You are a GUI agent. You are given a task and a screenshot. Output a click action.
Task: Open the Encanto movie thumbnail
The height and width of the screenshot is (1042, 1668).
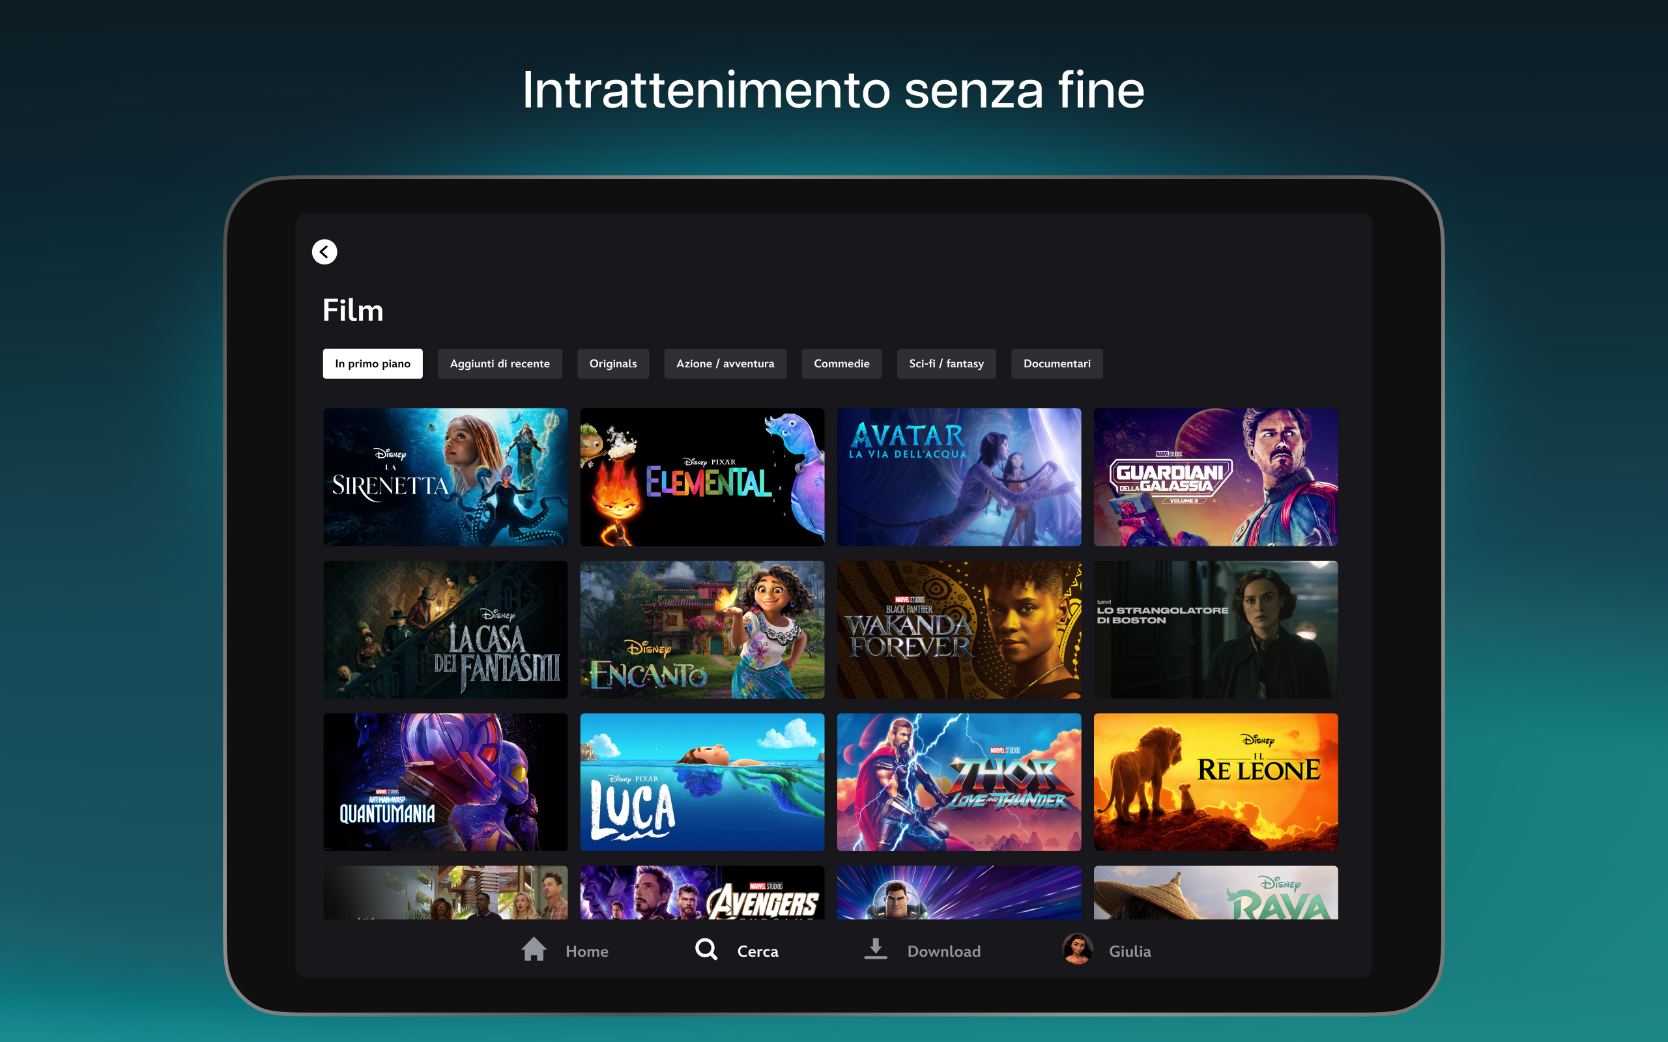coord(702,630)
